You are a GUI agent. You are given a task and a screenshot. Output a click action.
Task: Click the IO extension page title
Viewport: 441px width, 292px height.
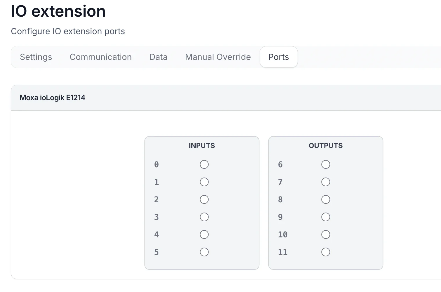pos(58,11)
